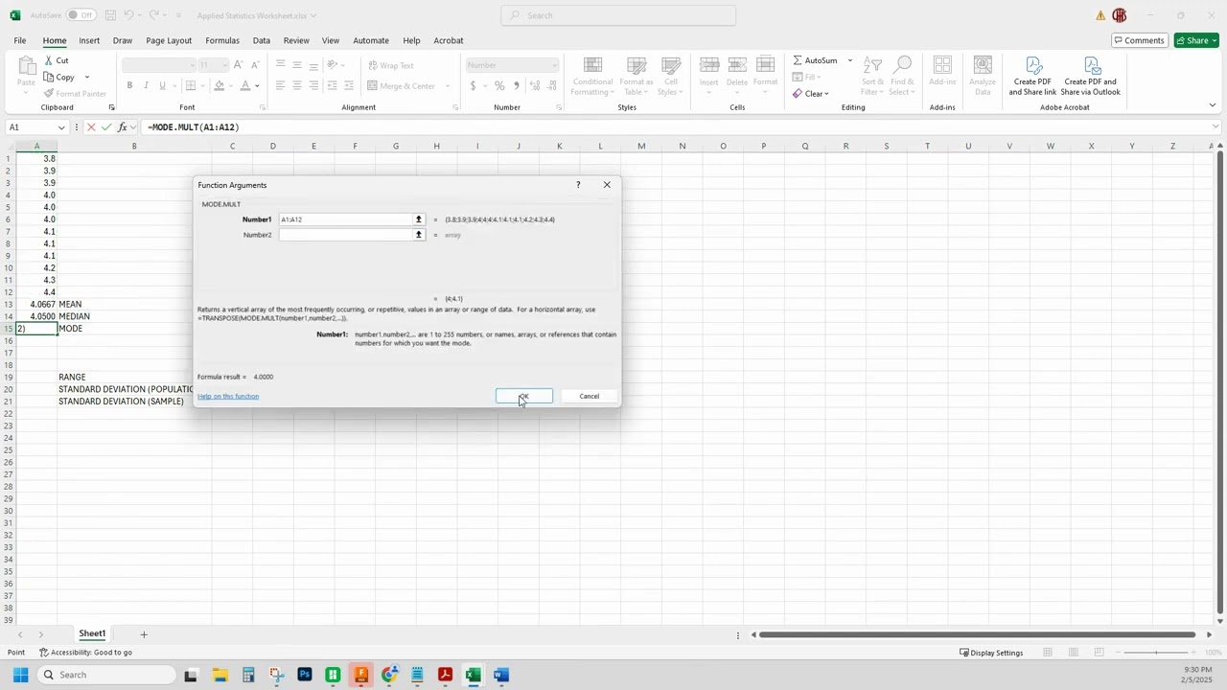
Task: Expand the font size dropdown
Action: [x=225, y=65]
